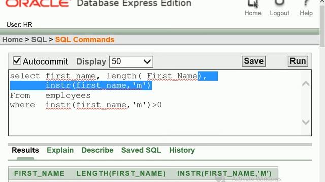Click the FIRST_NAME column header
This screenshot has height=182, width=325.
pos(40,173)
